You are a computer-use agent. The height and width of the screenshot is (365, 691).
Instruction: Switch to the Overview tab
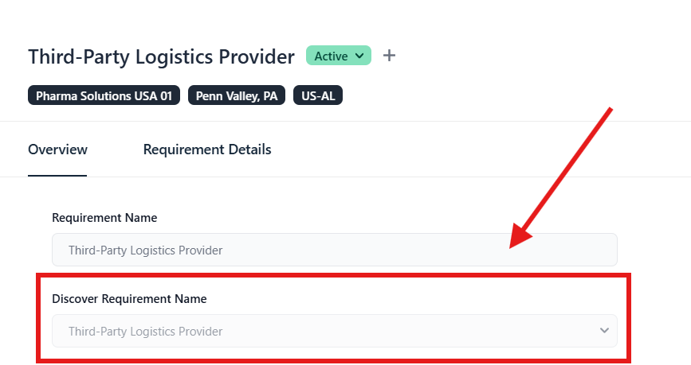(x=57, y=149)
